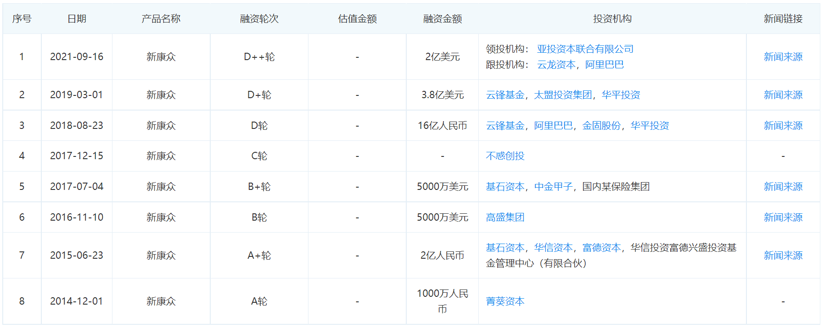This screenshot has width=824, height=328.
Task: Click 5000万美元 in the 2017-07-04 row
Action: coord(443,187)
